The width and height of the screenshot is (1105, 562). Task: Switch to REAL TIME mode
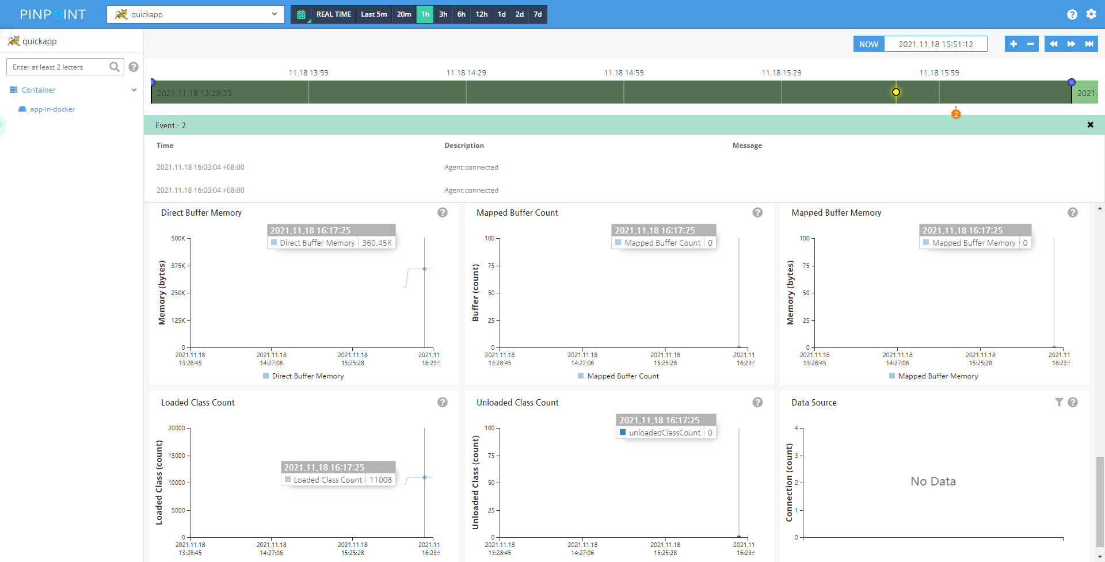pos(333,14)
